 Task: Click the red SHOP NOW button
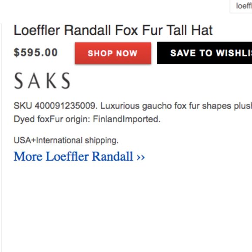[x=113, y=53]
